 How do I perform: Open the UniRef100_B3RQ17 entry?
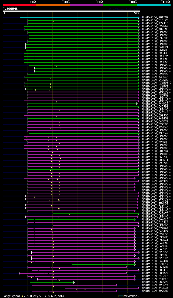155,77
